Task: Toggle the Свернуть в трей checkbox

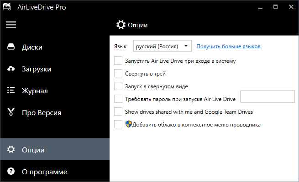Action: point(118,73)
